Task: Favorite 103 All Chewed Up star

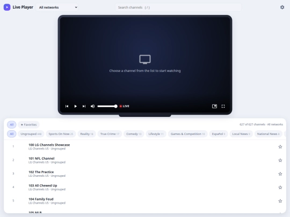Action: pyautogui.click(x=280, y=188)
